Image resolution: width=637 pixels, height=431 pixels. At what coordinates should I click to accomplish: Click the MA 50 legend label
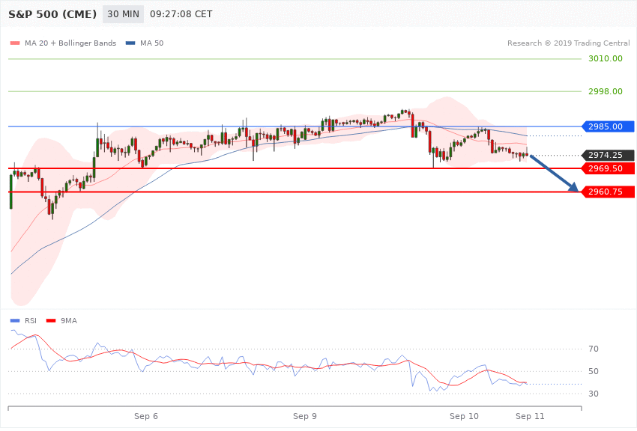click(151, 43)
